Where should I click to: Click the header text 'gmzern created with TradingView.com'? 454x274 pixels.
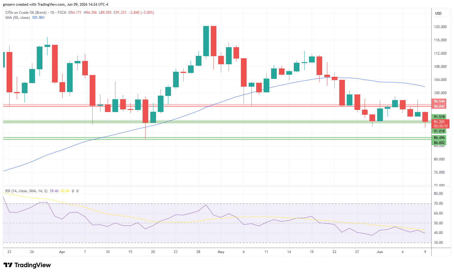(33, 4)
